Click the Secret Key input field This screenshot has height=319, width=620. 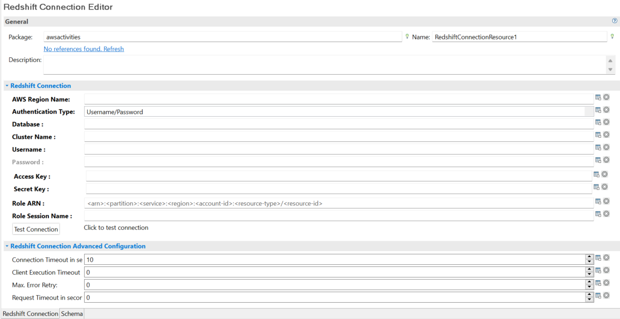click(339, 189)
